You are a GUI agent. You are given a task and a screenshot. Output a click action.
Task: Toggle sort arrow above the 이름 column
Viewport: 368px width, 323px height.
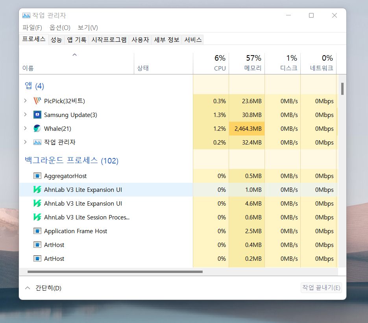point(75,55)
